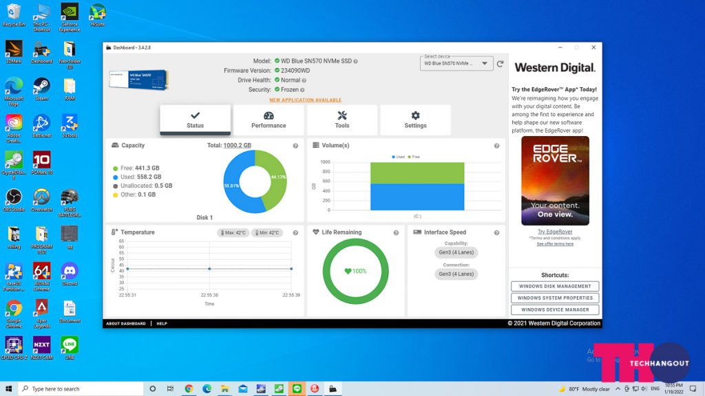Open help for the Interface Speed panel
The height and width of the screenshot is (396, 705).
pos(497,232)
